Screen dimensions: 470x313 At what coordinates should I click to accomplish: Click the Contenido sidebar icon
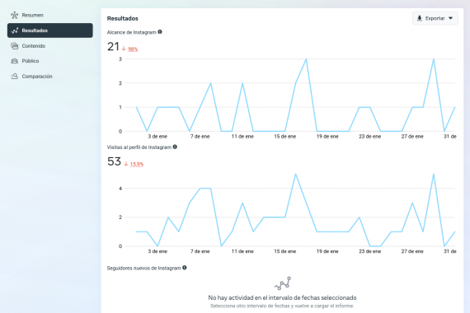tap(14, 46)
